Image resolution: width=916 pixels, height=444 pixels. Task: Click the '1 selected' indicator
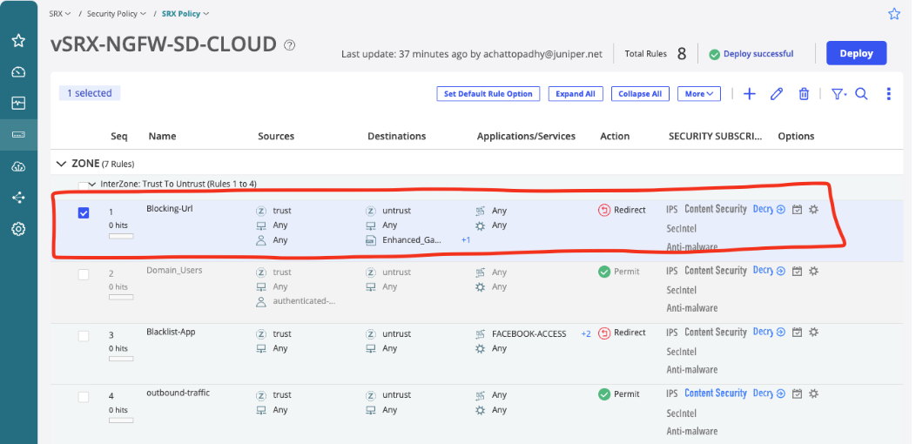tap(90, 93)
